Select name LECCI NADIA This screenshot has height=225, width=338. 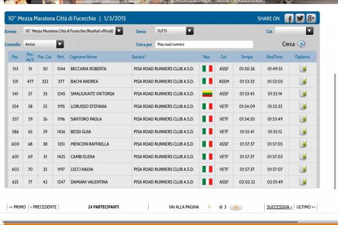[82, 169]
